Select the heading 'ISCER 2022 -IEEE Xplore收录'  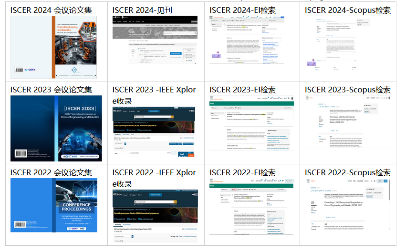point(154,178)
